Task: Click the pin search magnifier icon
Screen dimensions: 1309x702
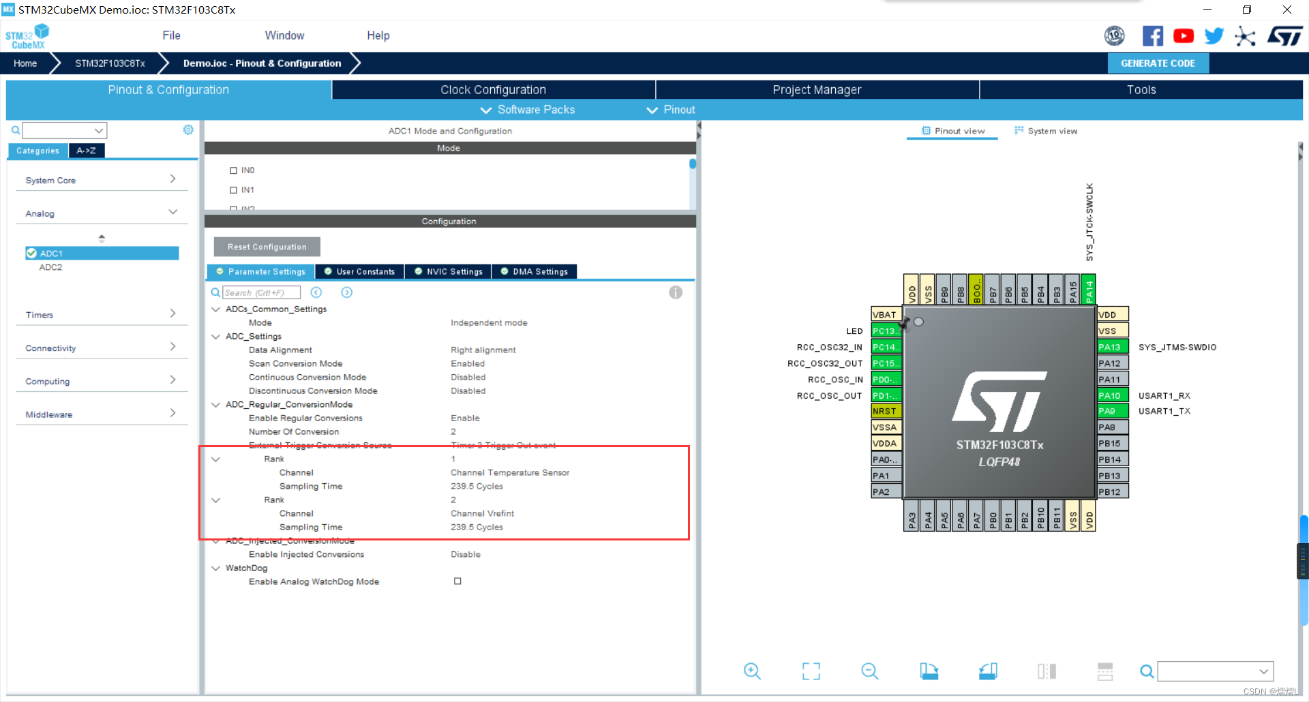Action: tap(1147, 671)
